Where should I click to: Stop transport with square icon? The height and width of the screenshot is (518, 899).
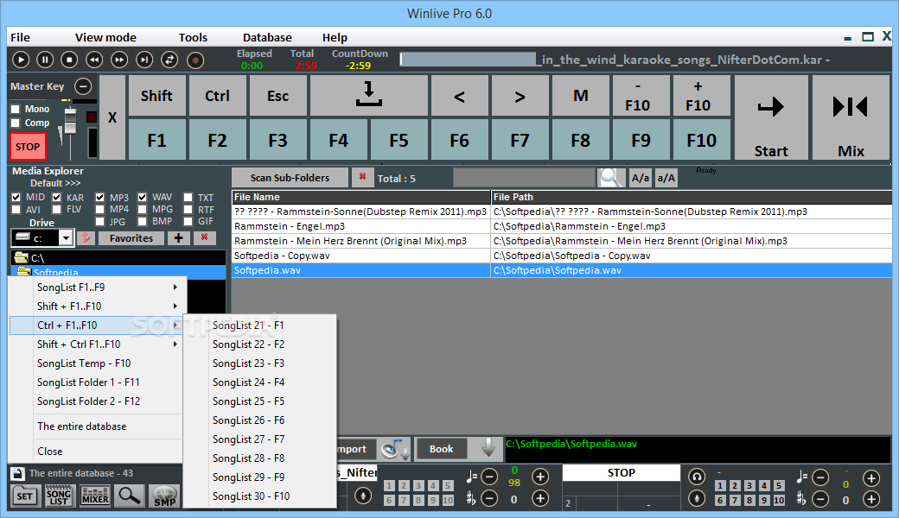tap(69, 60)
